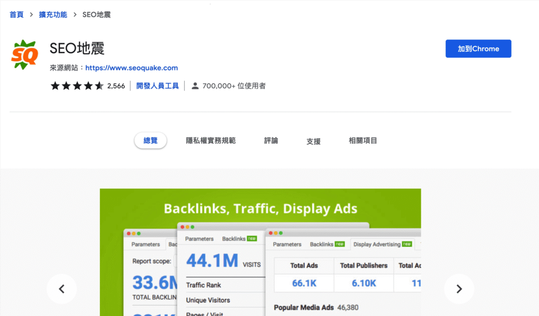Open the 開發人員工具 category link
This screenshot has height=316, width=539.
click(157, 86)
